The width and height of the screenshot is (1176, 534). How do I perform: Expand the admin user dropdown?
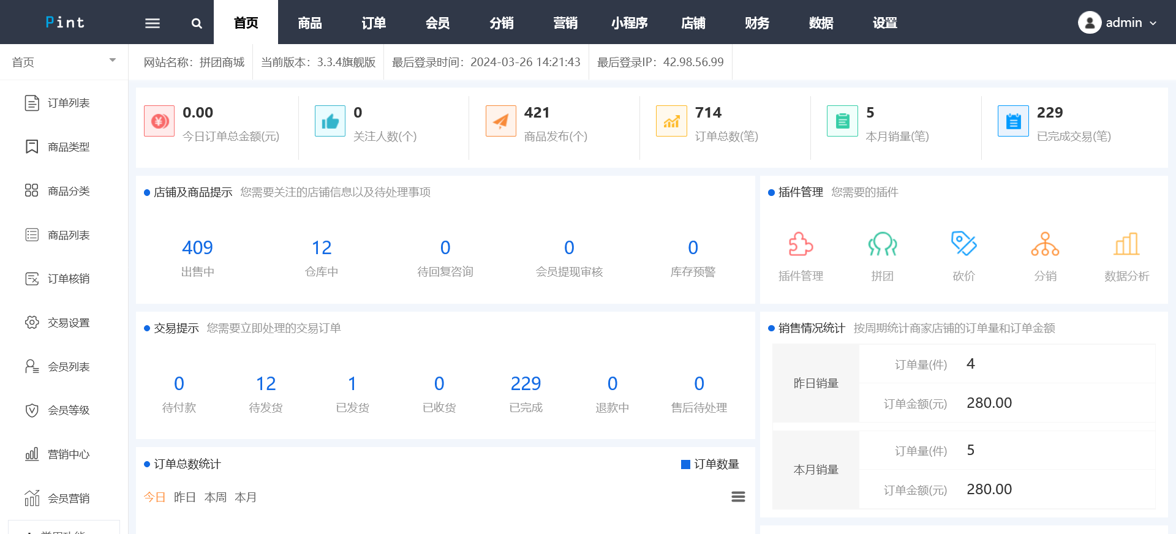click(1117, 23)
